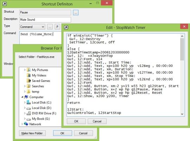Open the Type Command dropdown
Image resolution: width=190 pixels, height=141 pixels.
point(32,27)
